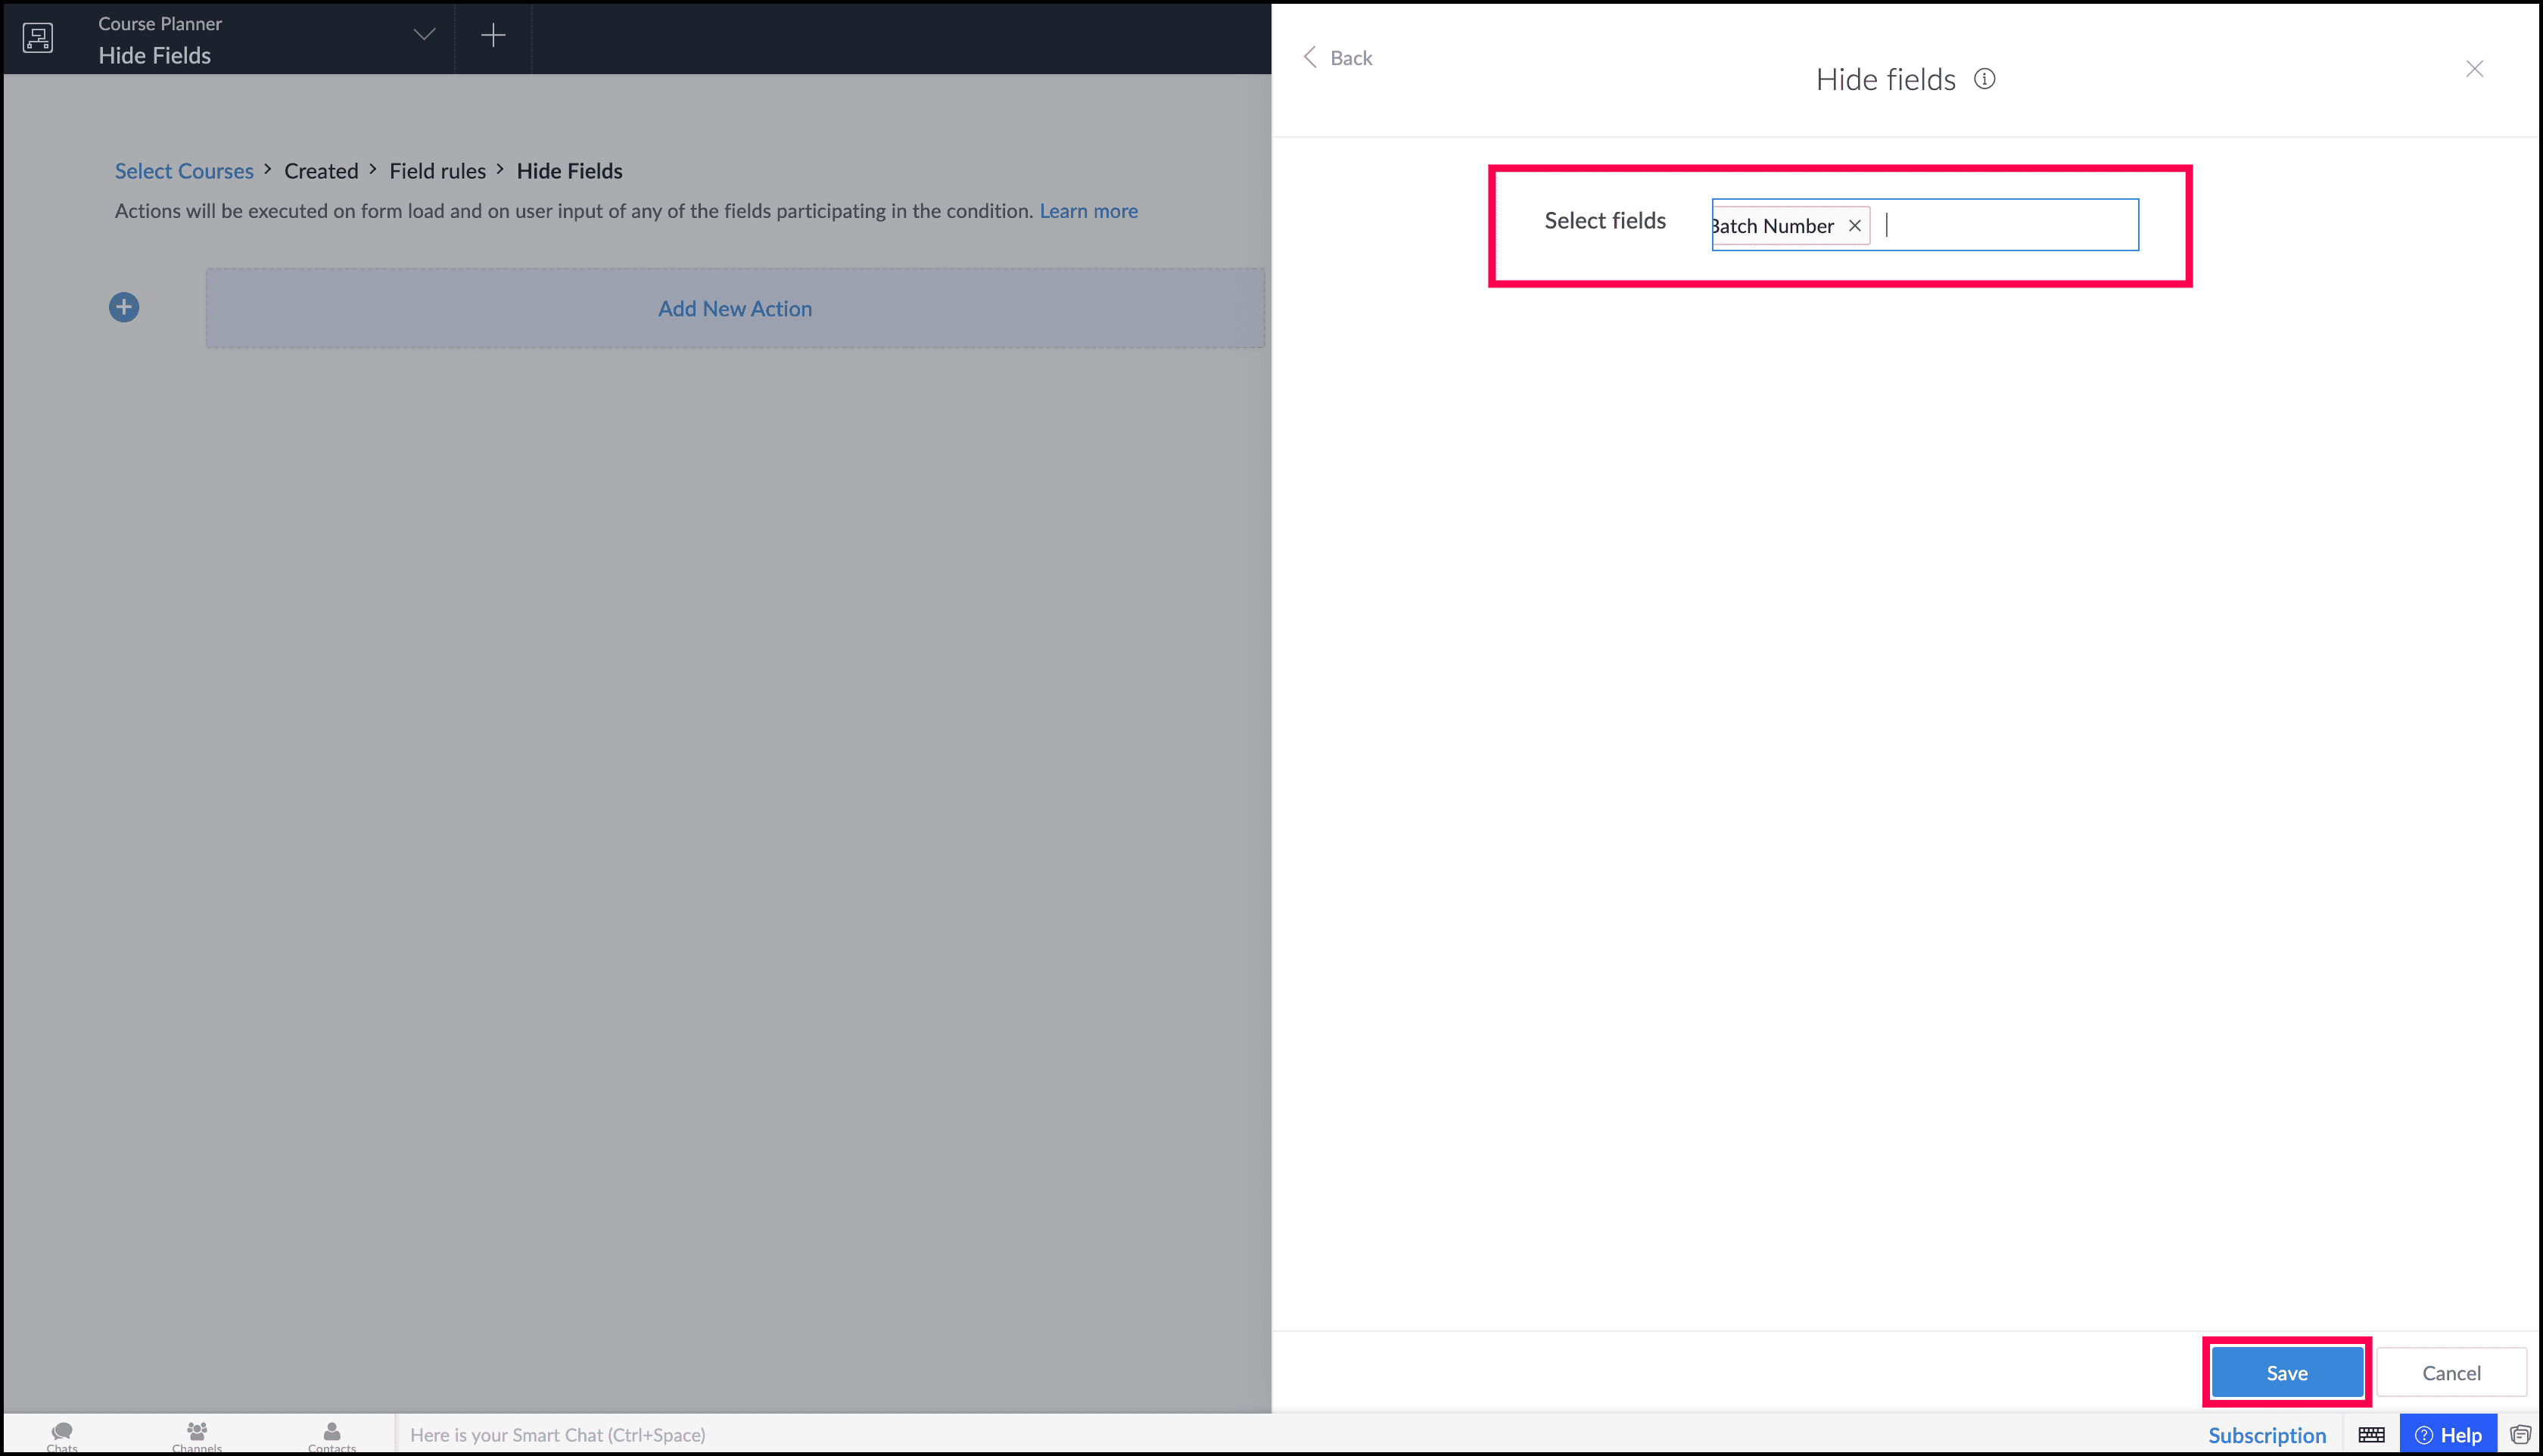Open the Help button
This screenshot has width=2543, height=1456.
[x=2447, y=1435]
